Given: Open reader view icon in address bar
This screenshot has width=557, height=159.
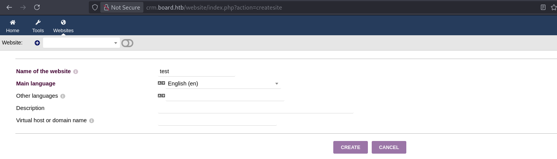Looking at the screenshot, I should (543, 7).
